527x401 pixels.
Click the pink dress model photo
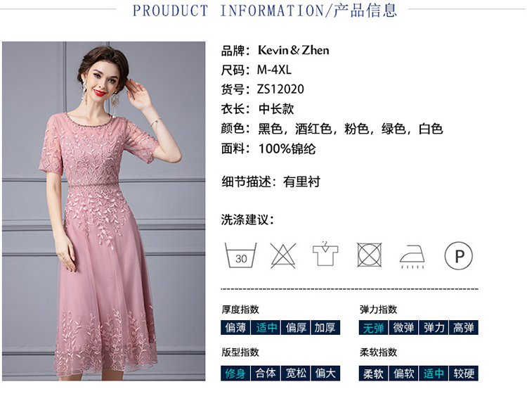(x=103, y=211)
